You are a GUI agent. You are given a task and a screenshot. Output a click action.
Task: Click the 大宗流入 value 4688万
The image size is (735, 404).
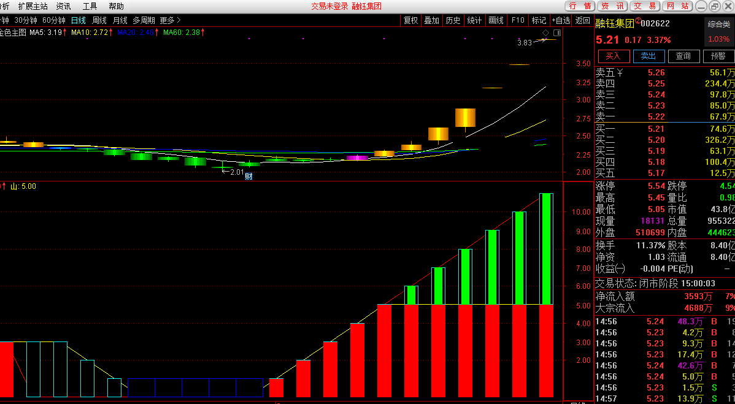[699, 308]
